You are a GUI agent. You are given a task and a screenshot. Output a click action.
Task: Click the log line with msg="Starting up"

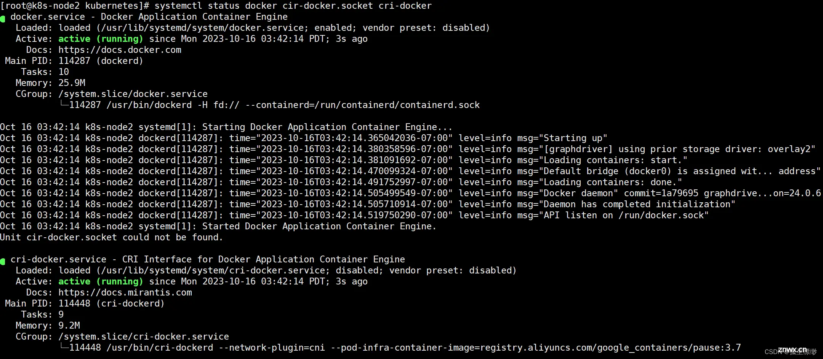pos(304,138)
